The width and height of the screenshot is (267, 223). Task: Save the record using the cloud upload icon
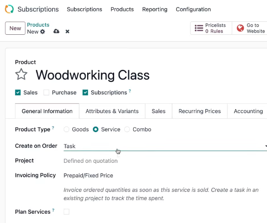click(x=56, y=31)
